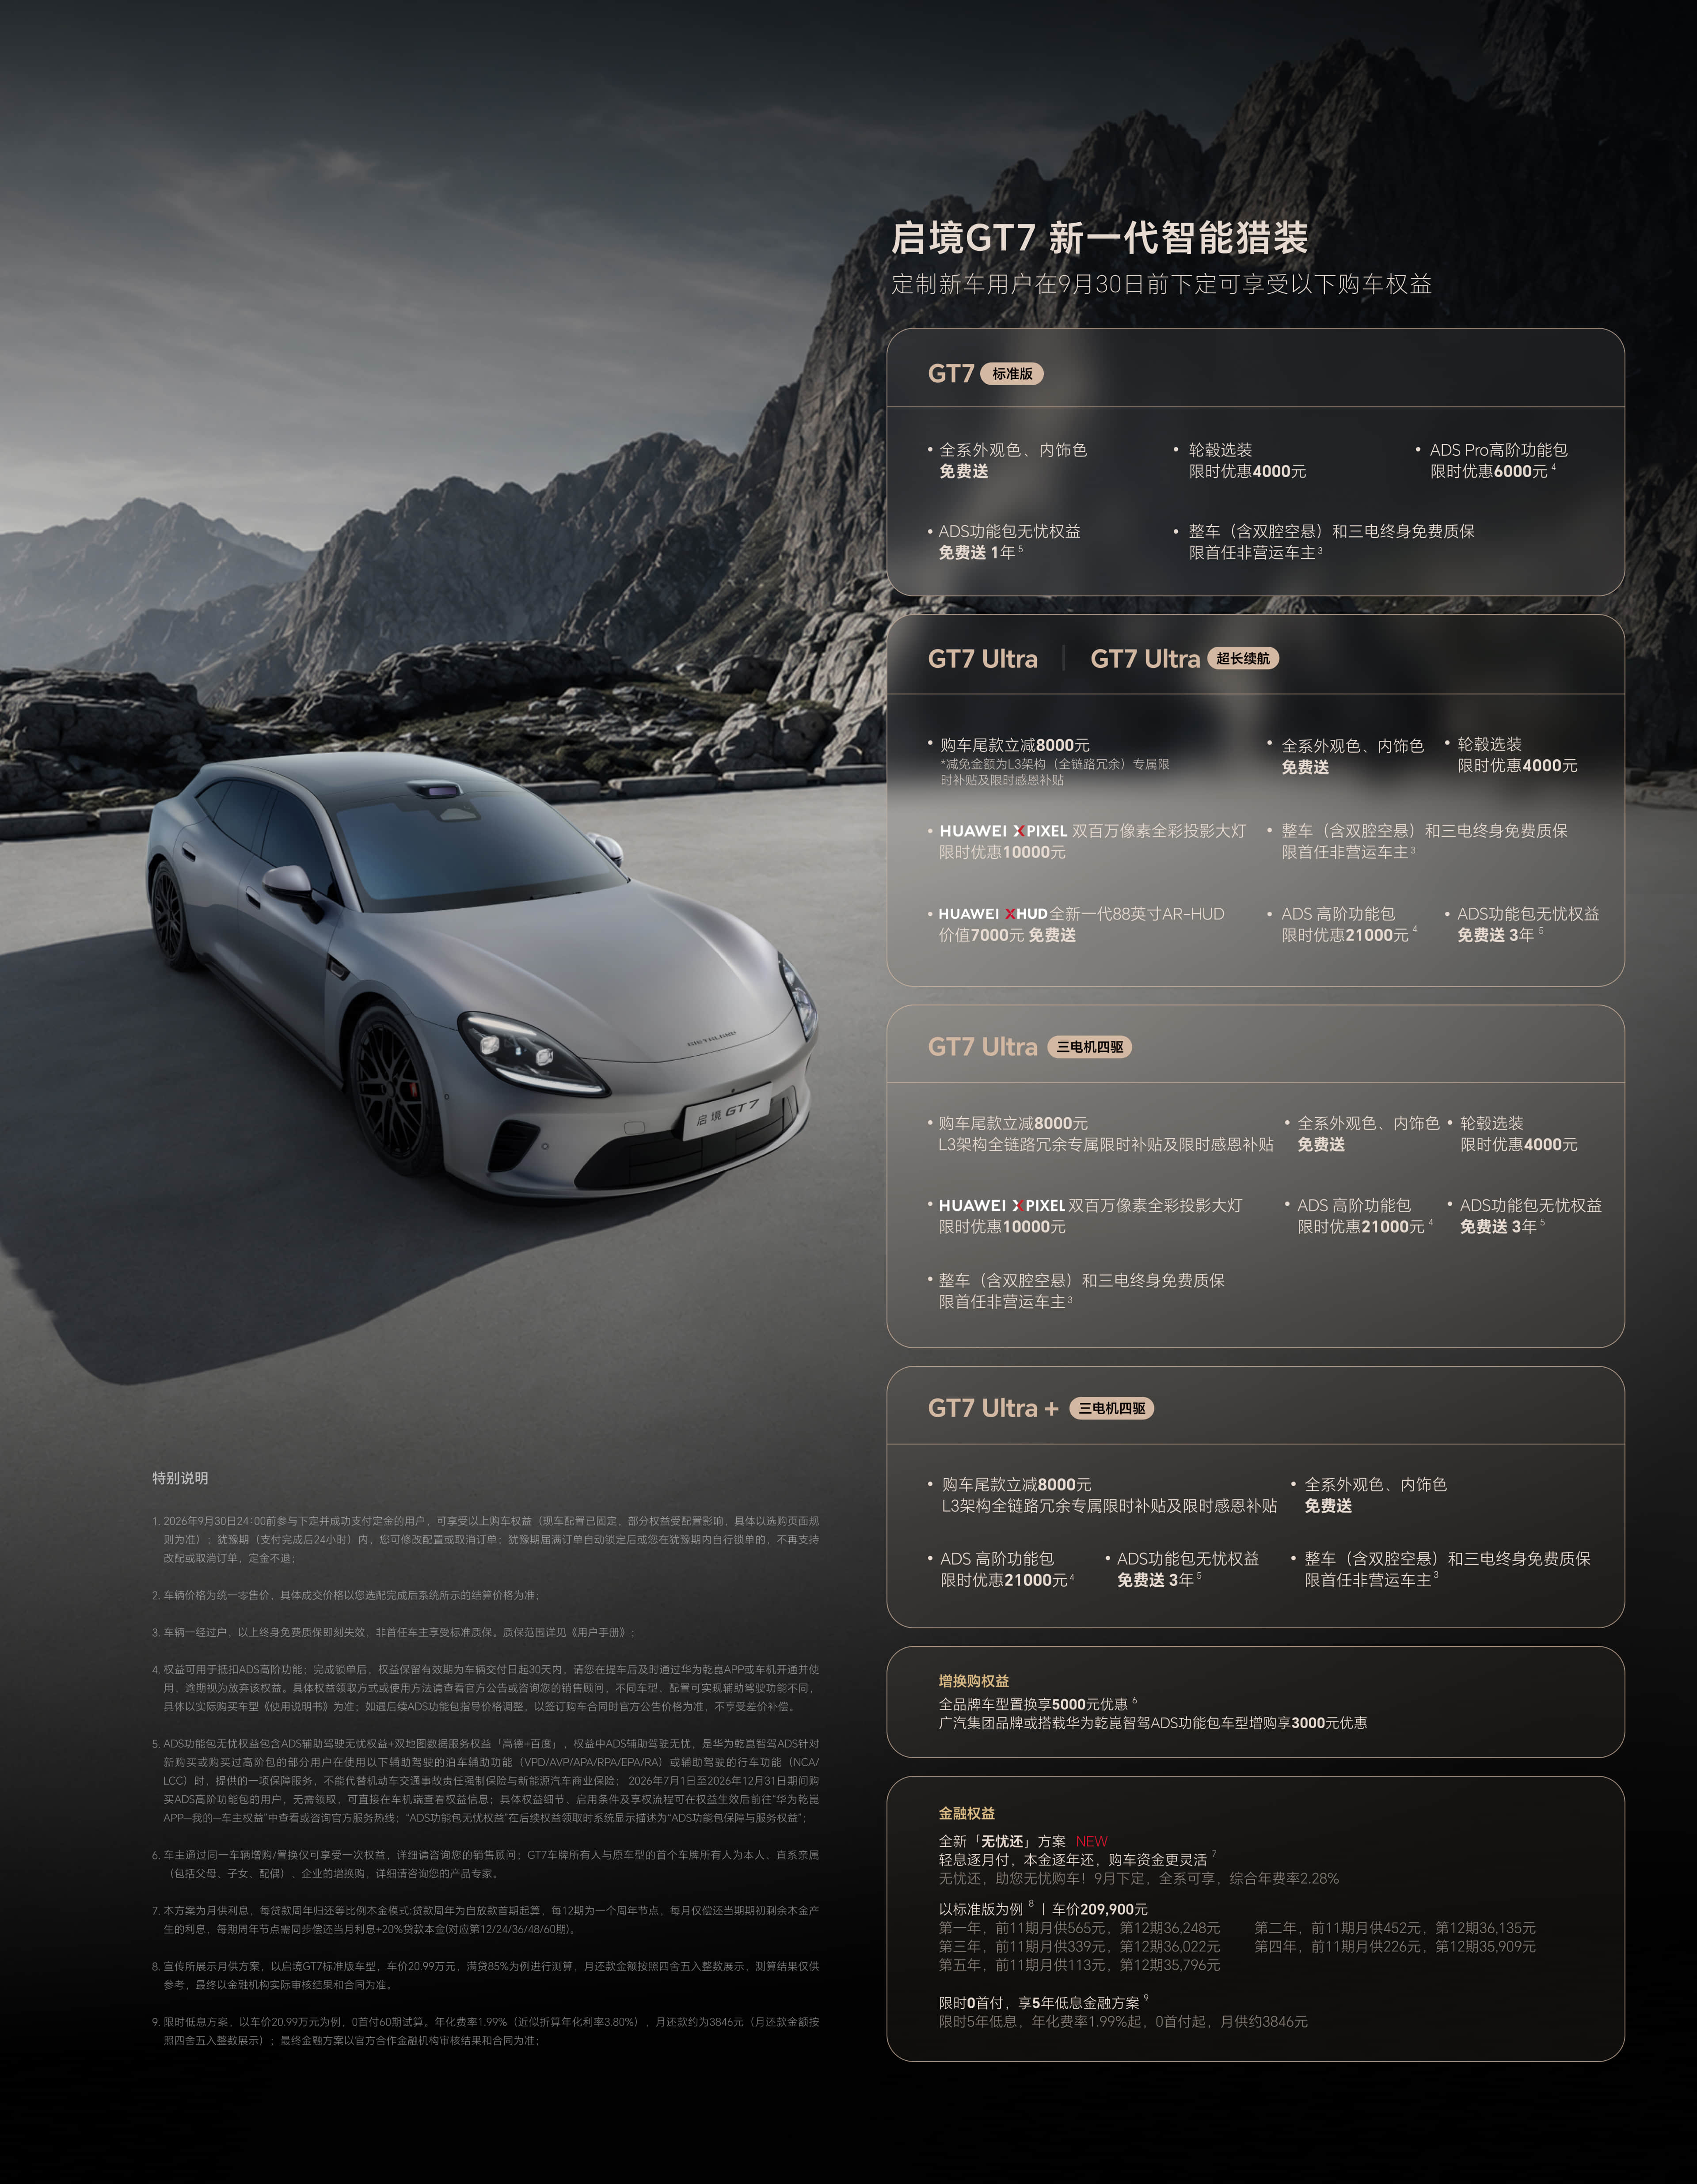Click footnote 9 starting "限时低息方案"

coord(486,2031)
